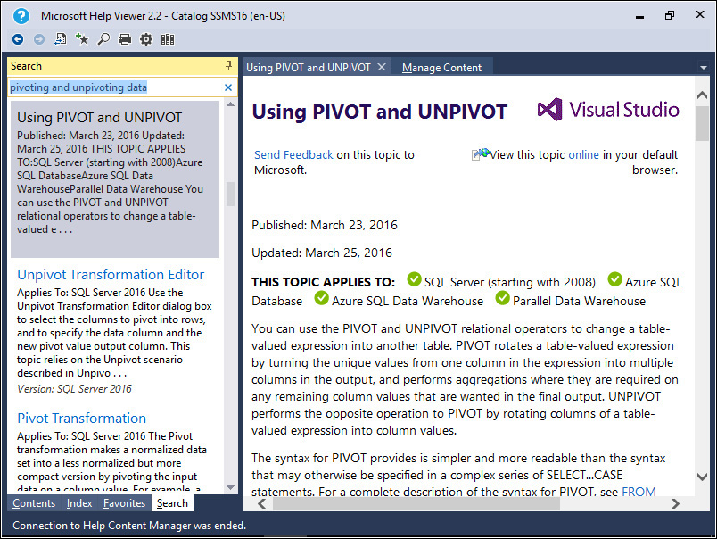Switch to the Manage Content tab
The width and height of the screenshot is (717, 539).
pyautogui.click(x=441, y=68)
